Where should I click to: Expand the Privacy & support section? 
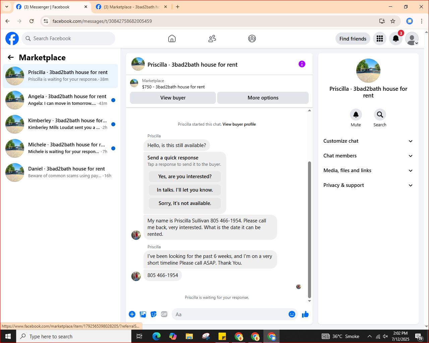pyautogui.click(x=368, y=185)
